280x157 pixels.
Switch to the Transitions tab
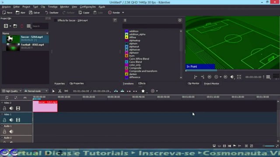point(128,83)
